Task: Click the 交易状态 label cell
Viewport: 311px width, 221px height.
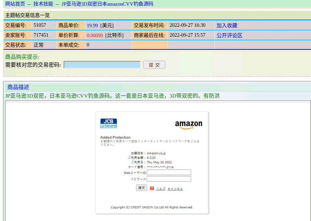Action: pos(17,45)
